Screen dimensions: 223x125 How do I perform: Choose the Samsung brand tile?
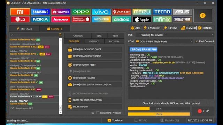(40, 12)
